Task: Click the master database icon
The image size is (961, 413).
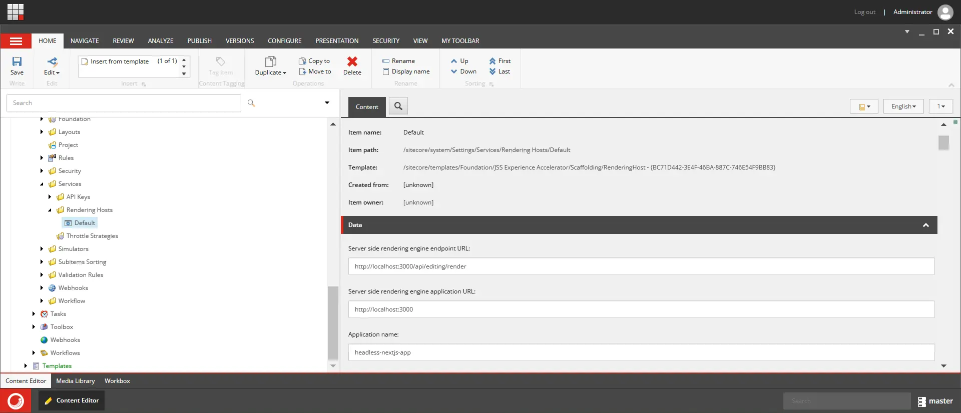Action: coord(922,401)
